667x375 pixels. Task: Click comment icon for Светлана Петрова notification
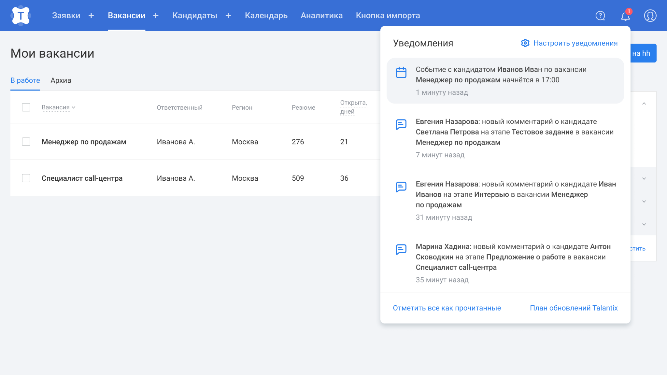(401, 124)
